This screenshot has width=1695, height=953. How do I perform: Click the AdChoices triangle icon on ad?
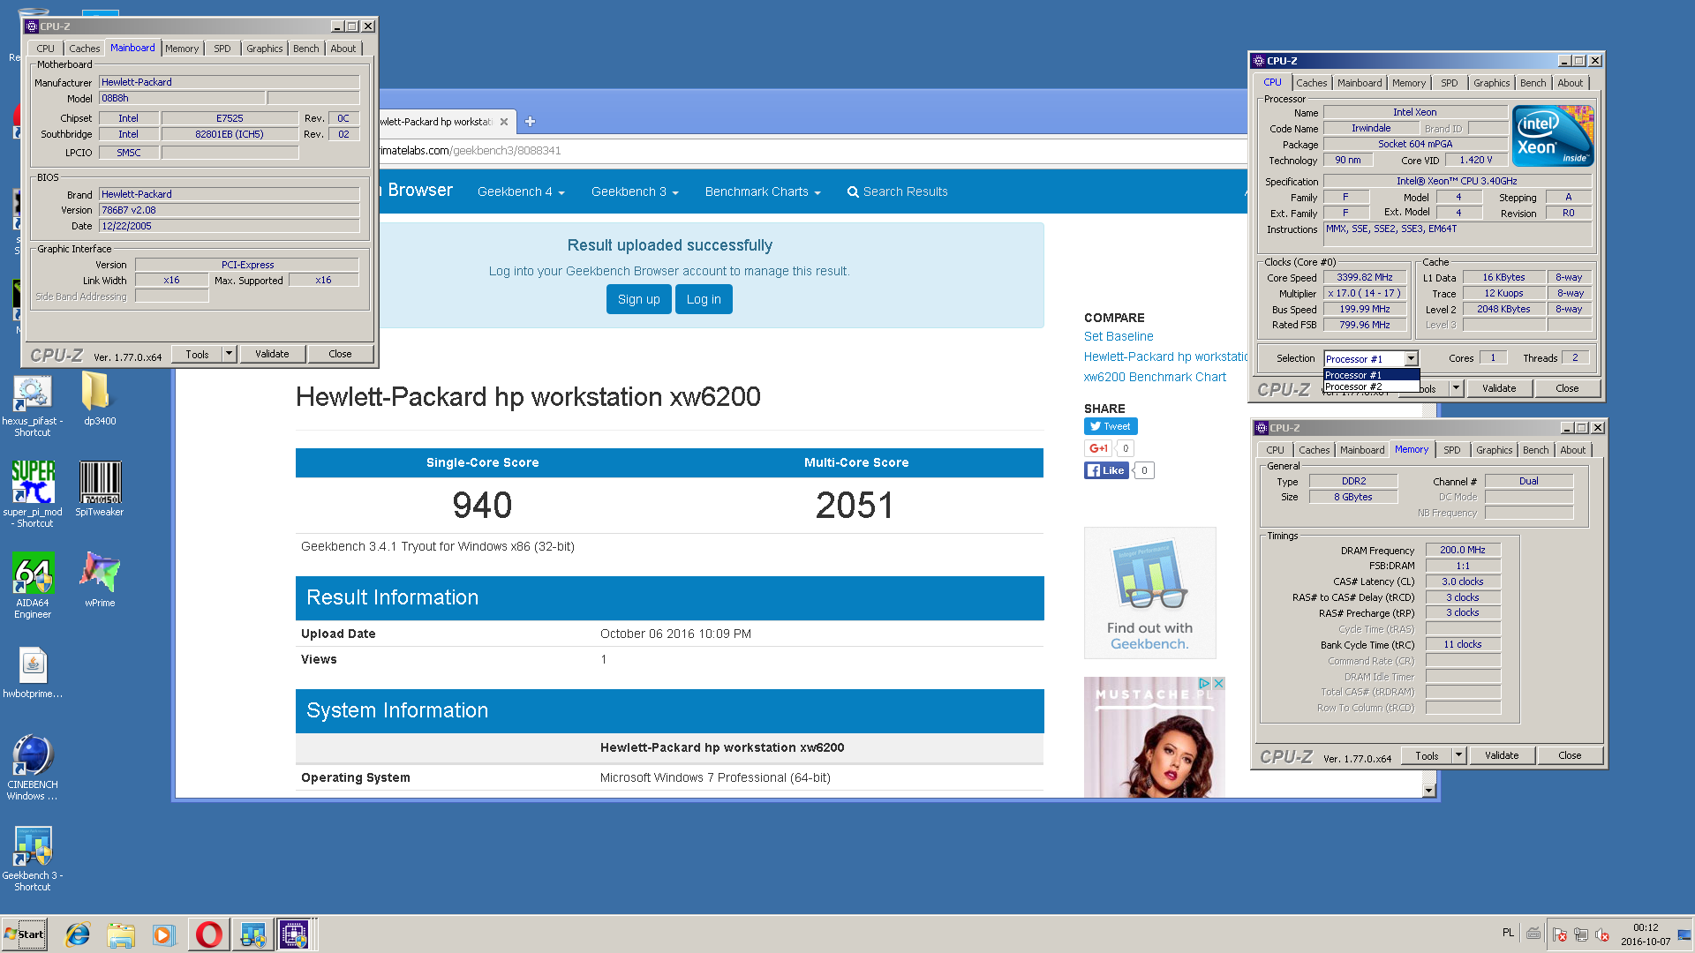point(1204,683)
